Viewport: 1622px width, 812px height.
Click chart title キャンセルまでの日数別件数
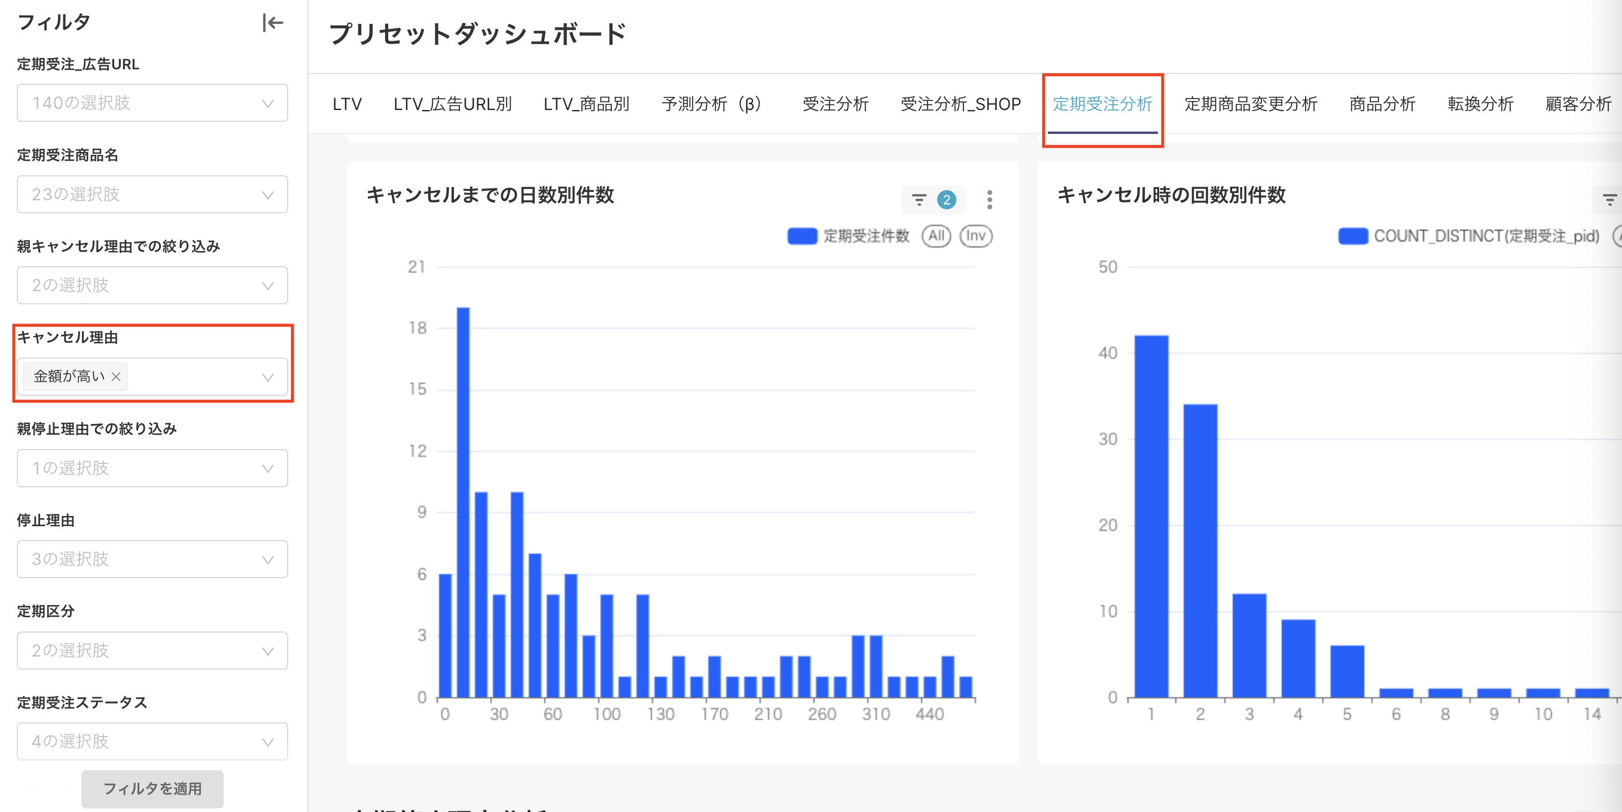click(490, 195)
